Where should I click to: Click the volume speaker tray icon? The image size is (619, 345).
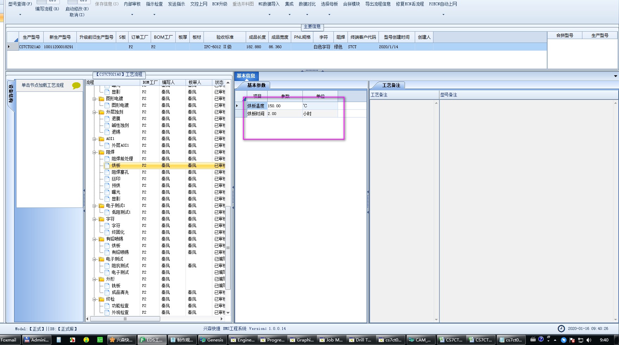[x=589, y=340]
